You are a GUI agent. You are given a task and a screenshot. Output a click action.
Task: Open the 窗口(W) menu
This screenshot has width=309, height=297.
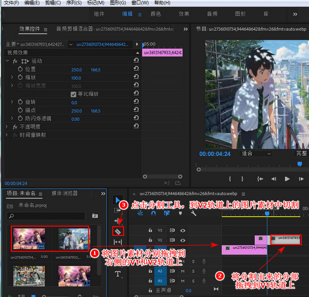click(140, 3)
